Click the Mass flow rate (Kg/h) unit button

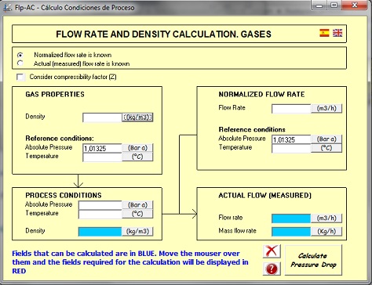click(326, 232)
